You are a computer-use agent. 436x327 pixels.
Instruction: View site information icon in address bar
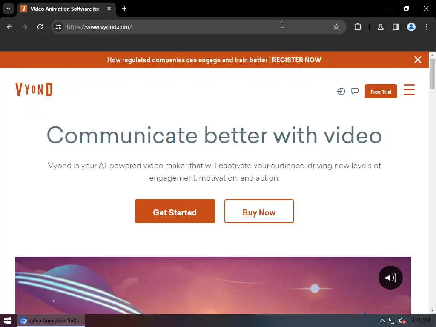pyautogui.click(x=58, y=27)
